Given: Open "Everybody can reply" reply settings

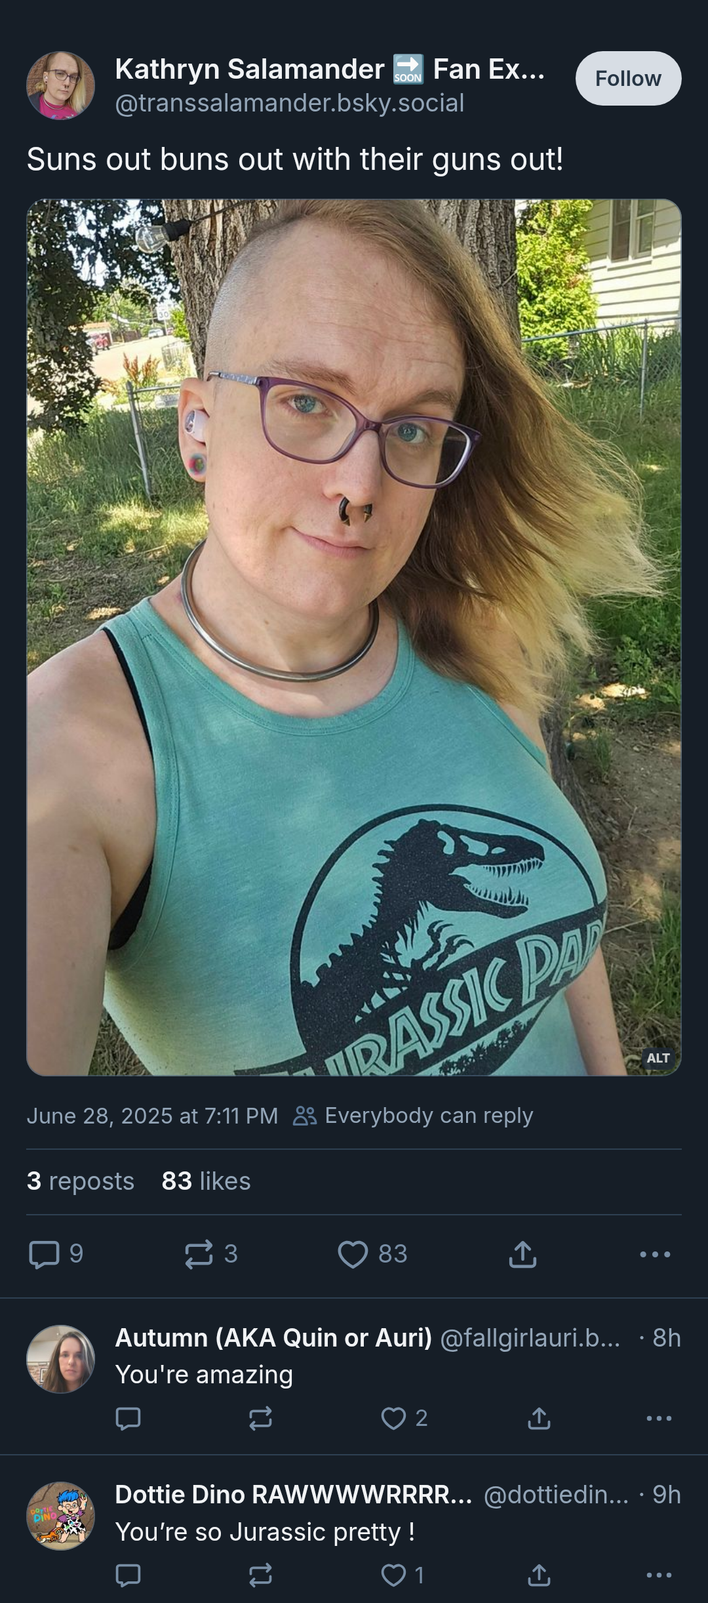Looking at the screenshot, I should (x=413, y=1116).
